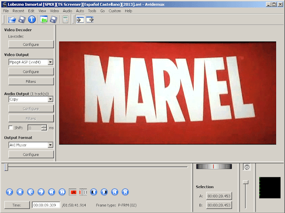Open the Go menu
The width and height of the screenshot is (285, 213).
tap(102, 11)
